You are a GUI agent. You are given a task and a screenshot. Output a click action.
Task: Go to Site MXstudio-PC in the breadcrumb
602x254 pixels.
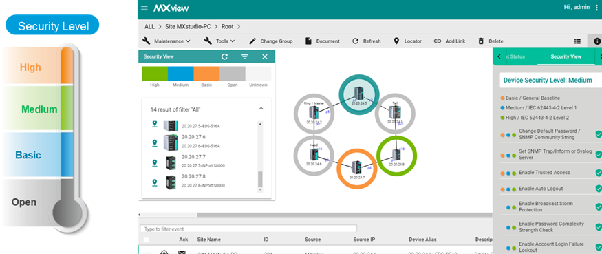(x=189, y=27)
